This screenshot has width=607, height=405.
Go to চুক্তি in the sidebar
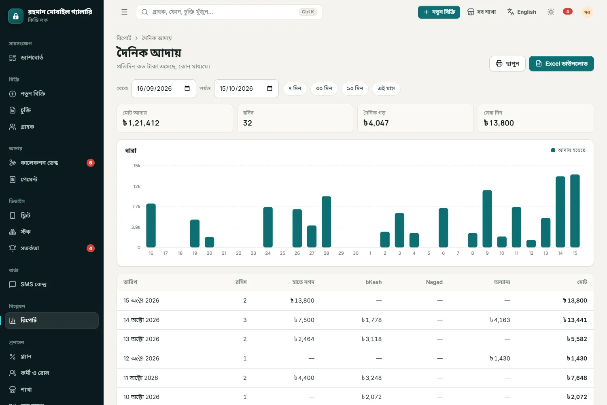52,110
